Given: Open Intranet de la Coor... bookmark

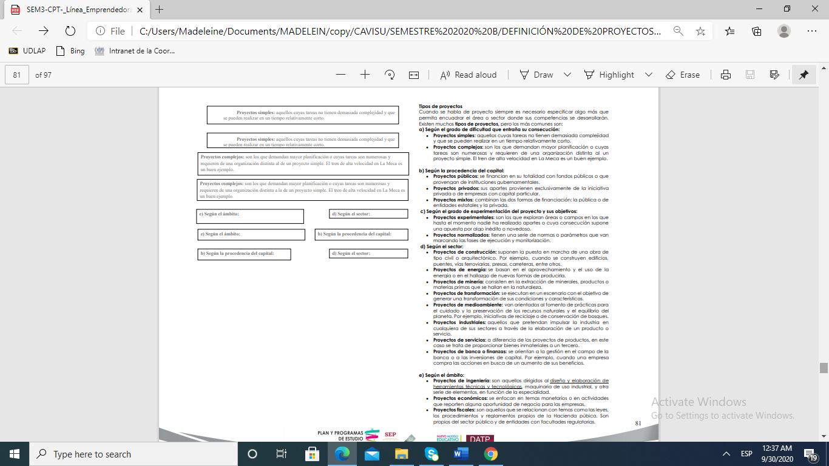Looking at the screenshot, I should click(135, 51).
